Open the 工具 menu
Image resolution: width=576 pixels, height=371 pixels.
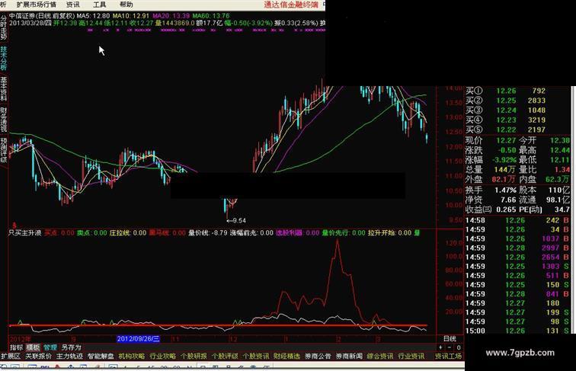(99, 5)
